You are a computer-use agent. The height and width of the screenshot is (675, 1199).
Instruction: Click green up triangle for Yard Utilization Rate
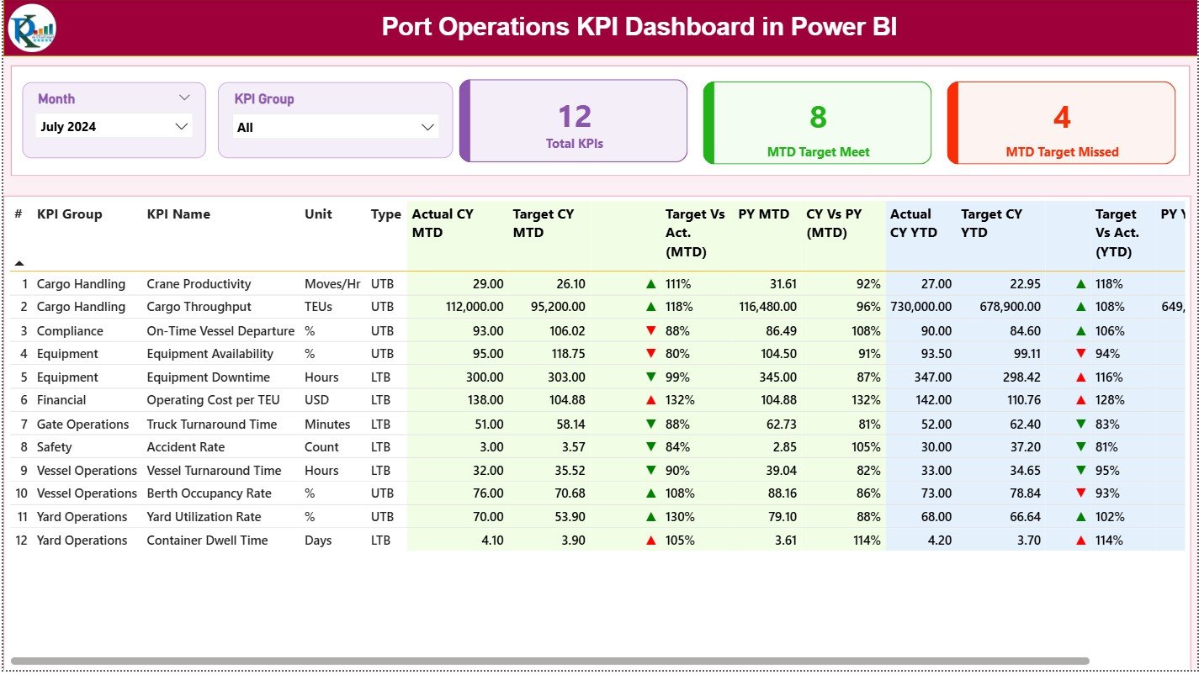pos(649,517)
